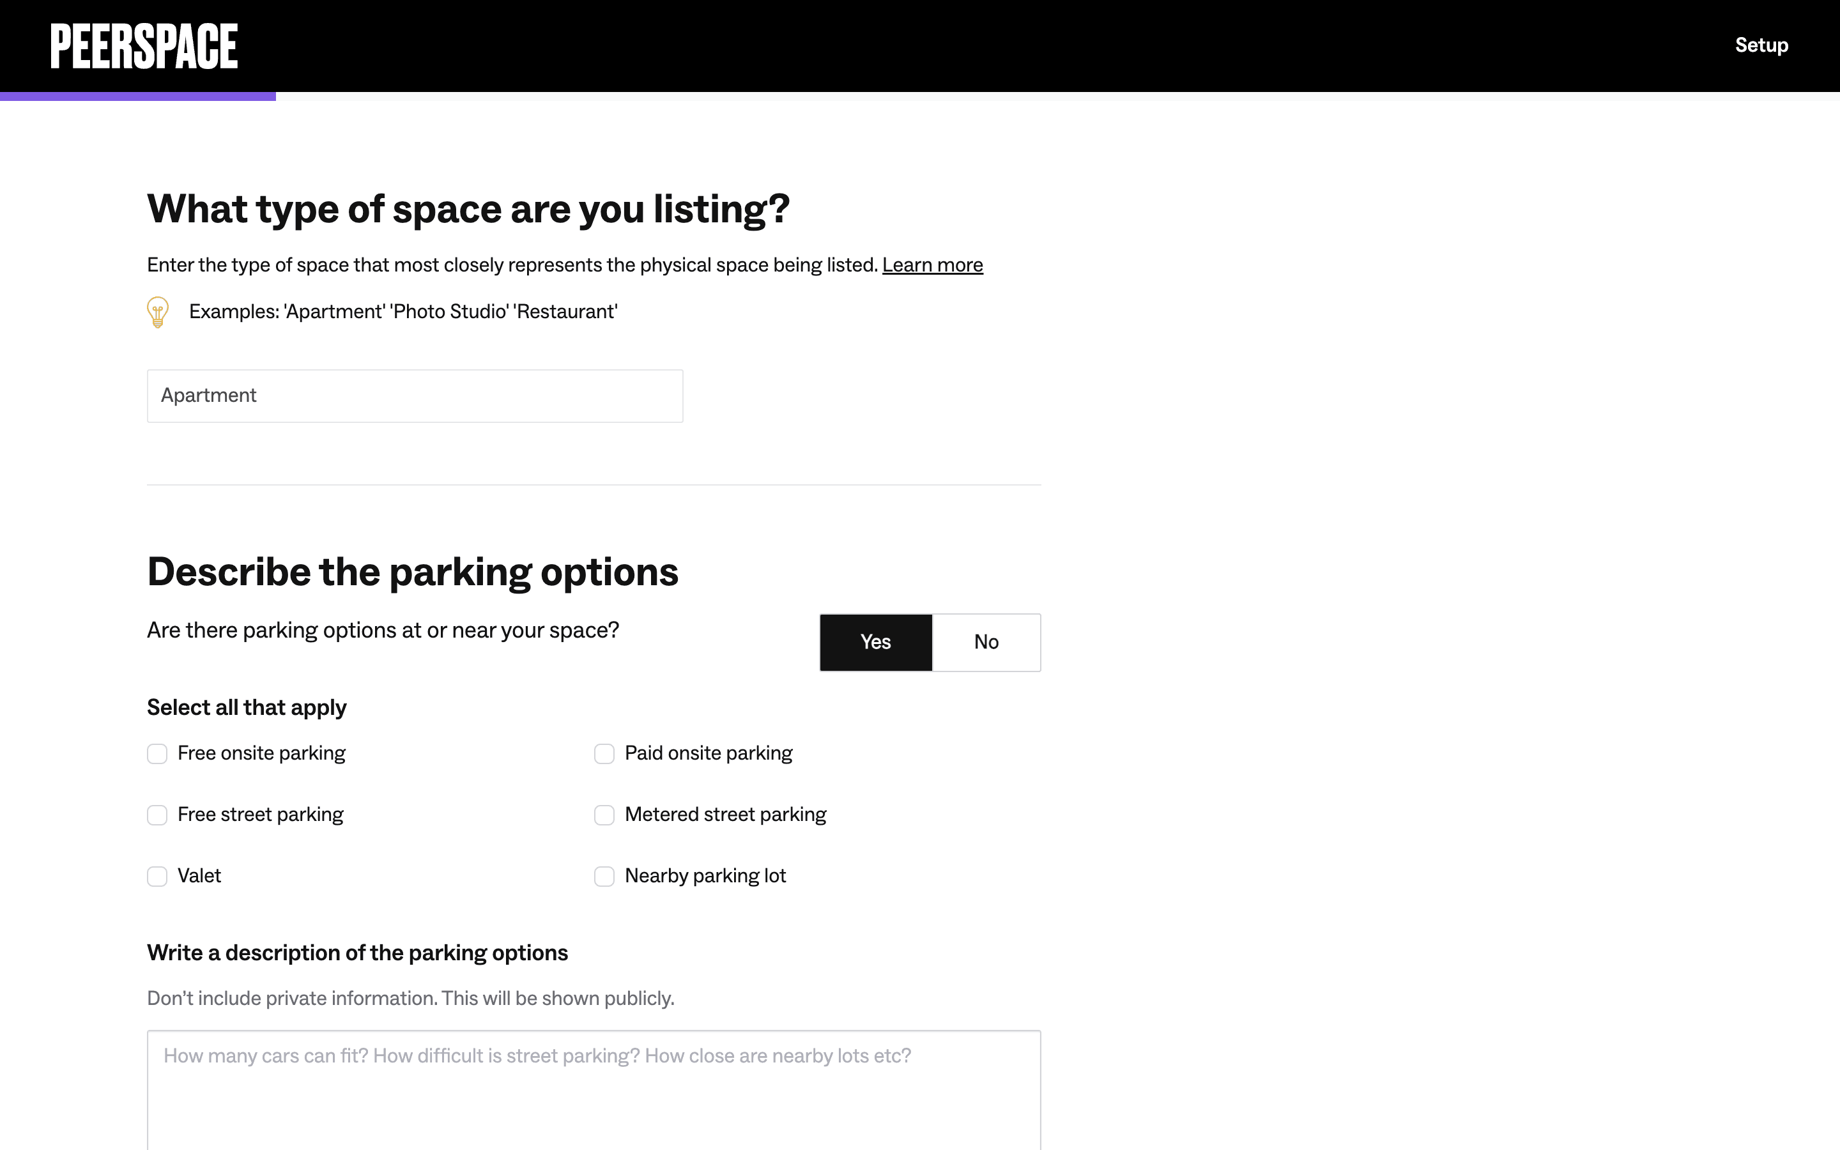Viewport: 1840px width, 1150px height.
Task: Click the Metered street parking label
Action: tap(725, 815)
